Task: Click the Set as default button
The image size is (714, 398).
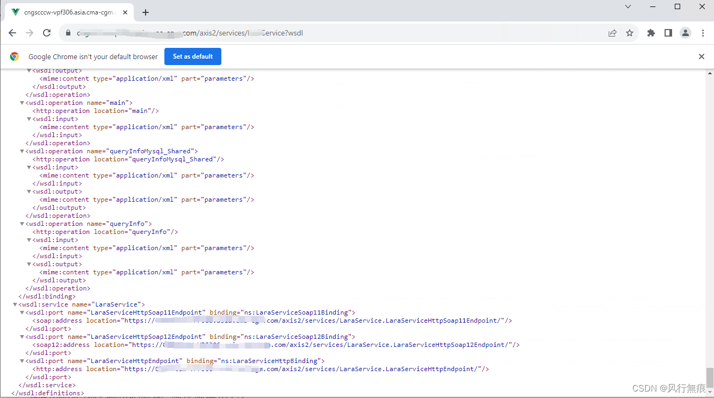Action: pyautogui.click(x=192, y=56)
